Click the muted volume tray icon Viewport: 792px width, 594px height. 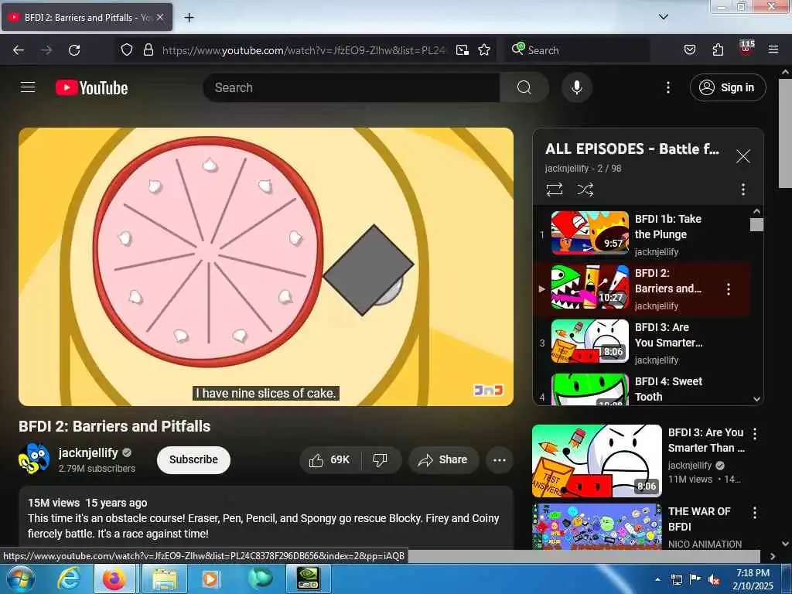[x=714, y=580]
